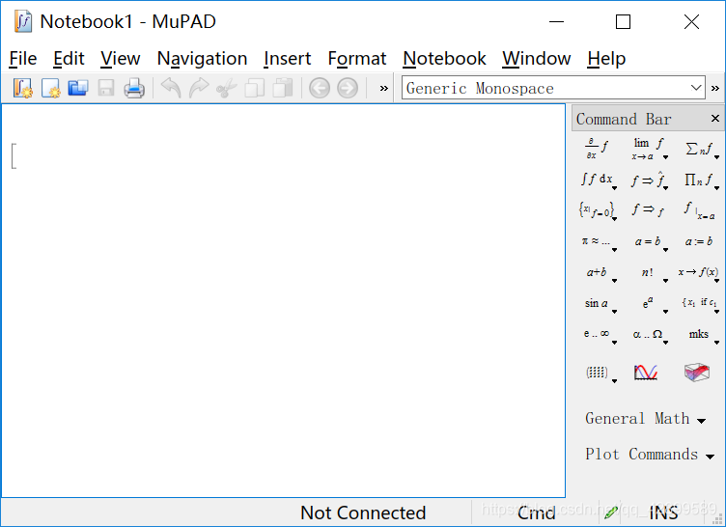Open the piecewise {x if c dropdown
The height and width of the screenshot is (527, 726).
716,312
